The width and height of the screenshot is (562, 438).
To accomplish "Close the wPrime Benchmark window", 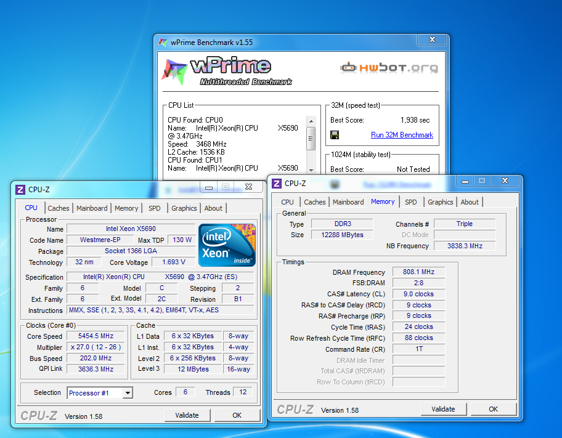I will pos(433,39).
